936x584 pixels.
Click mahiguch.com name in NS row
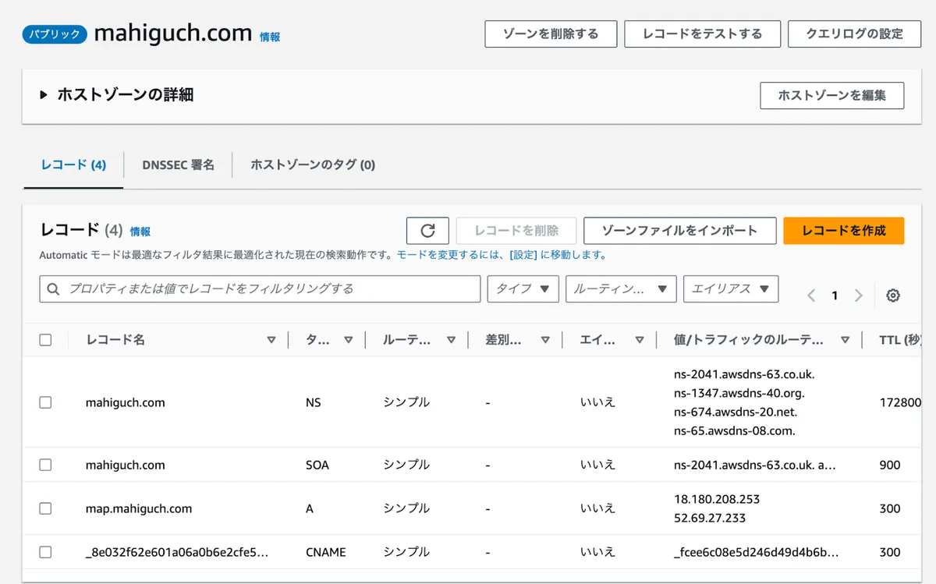(126, 402)
